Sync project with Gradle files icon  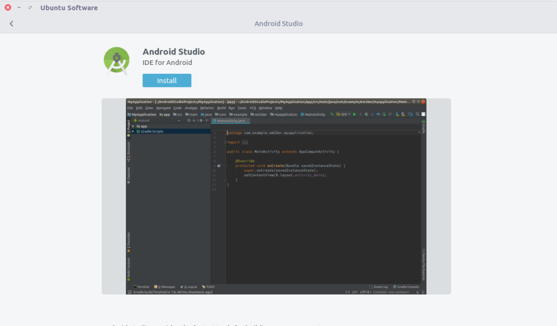tap(378, 114)
